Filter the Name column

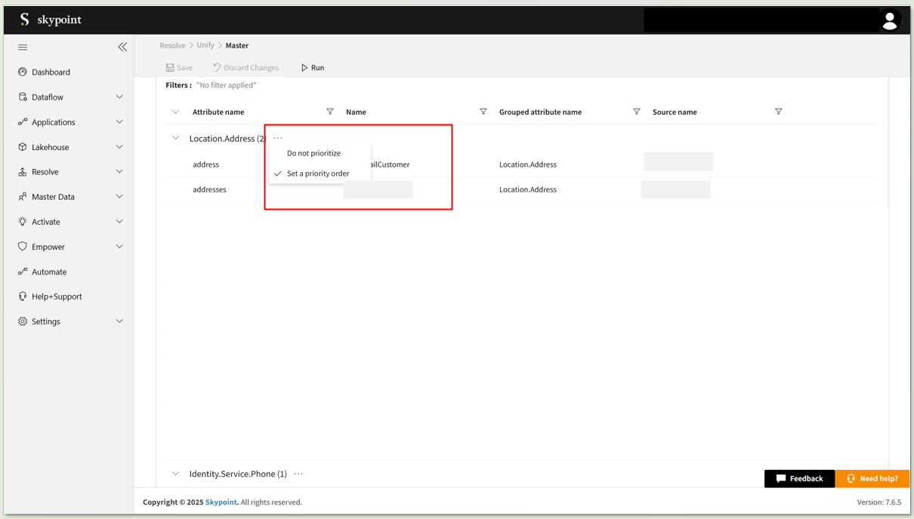[483, 112]
